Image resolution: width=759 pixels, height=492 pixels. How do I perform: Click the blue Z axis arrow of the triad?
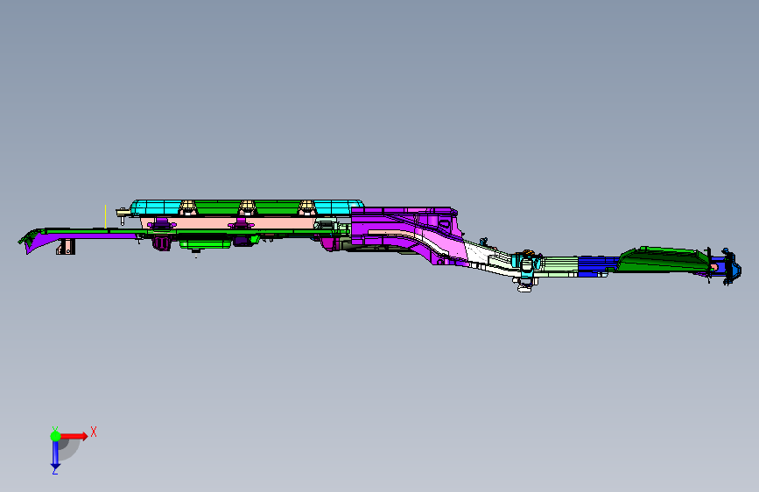tap(55, 455)
